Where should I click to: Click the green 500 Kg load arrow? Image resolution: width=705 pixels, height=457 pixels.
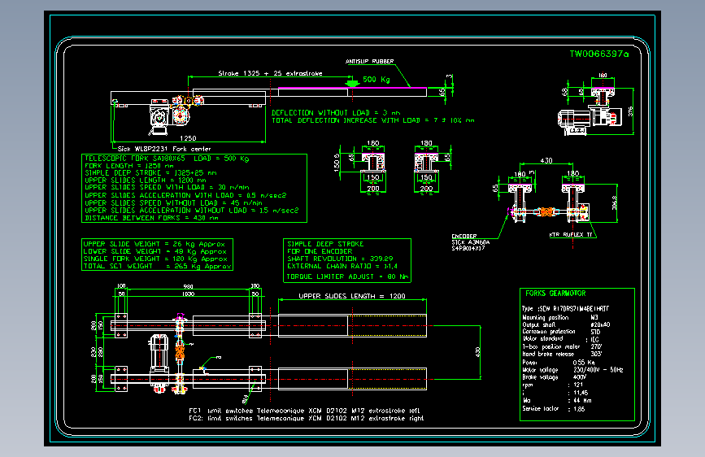pos(353,83)
